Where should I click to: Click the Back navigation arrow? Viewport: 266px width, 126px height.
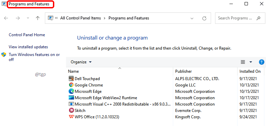point(6,18)
